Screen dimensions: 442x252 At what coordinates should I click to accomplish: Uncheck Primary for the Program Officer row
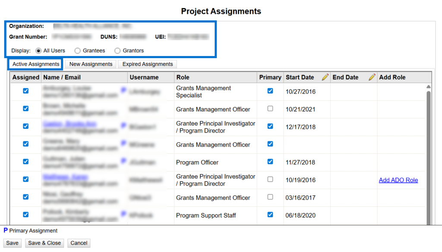pyautogui.click(x=270, y=162)
